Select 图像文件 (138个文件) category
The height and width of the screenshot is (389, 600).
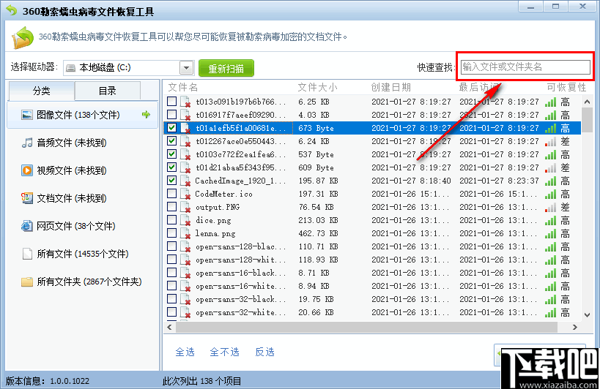(x=82, y=115)
